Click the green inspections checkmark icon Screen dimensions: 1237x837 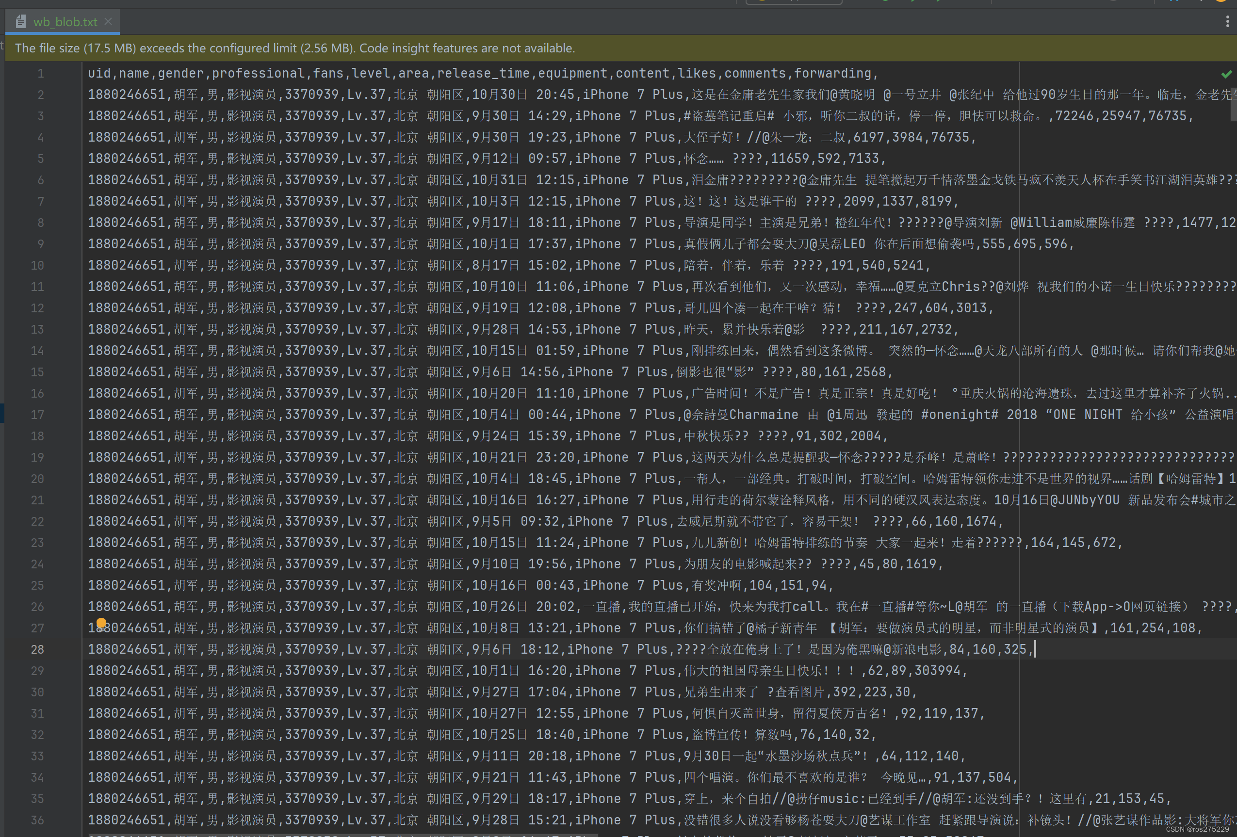pyautogui.click(x=1226, y=73)
